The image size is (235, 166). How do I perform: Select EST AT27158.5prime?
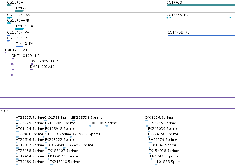pyautogui.click(x=30, y=151)
